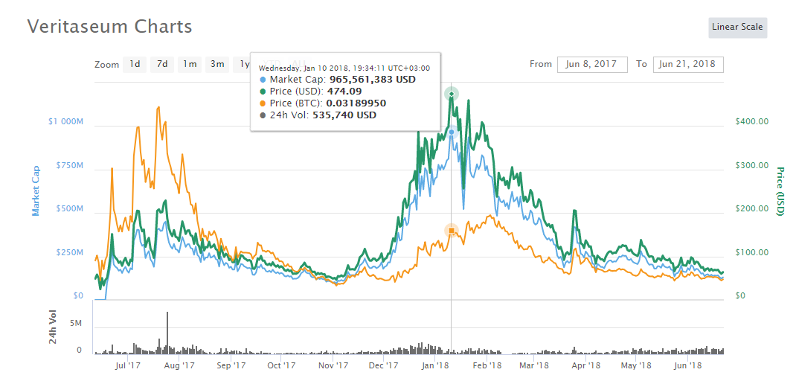Click the Linear Scale button
The width and height of the screenshot is (796, 381).
click(738, 28)
